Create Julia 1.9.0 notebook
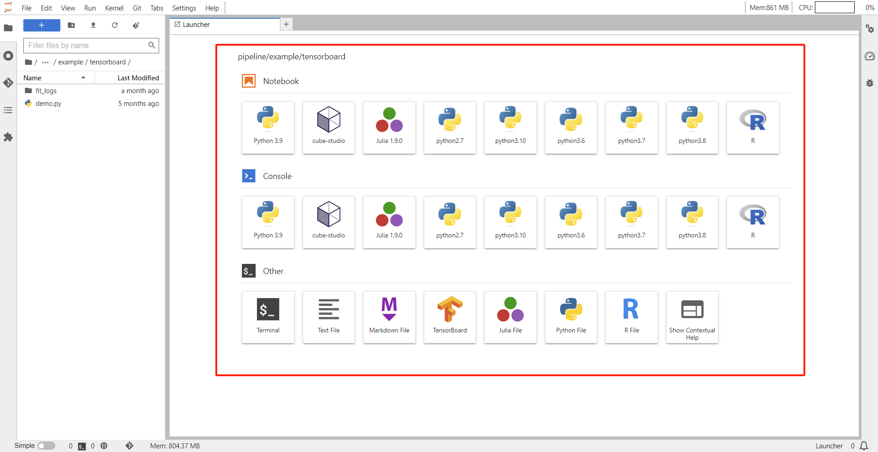Screen dimensions: 878x452 [389, 127]
